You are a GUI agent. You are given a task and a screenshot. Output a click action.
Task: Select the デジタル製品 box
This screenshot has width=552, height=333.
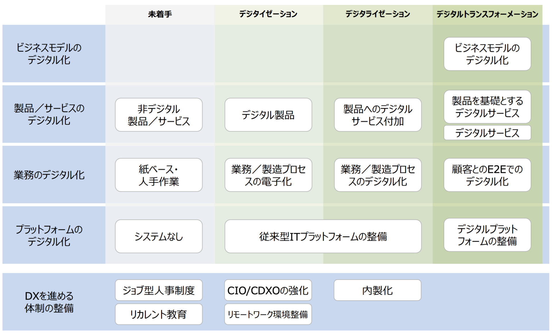pyautogui.click(x=268, y=114)
